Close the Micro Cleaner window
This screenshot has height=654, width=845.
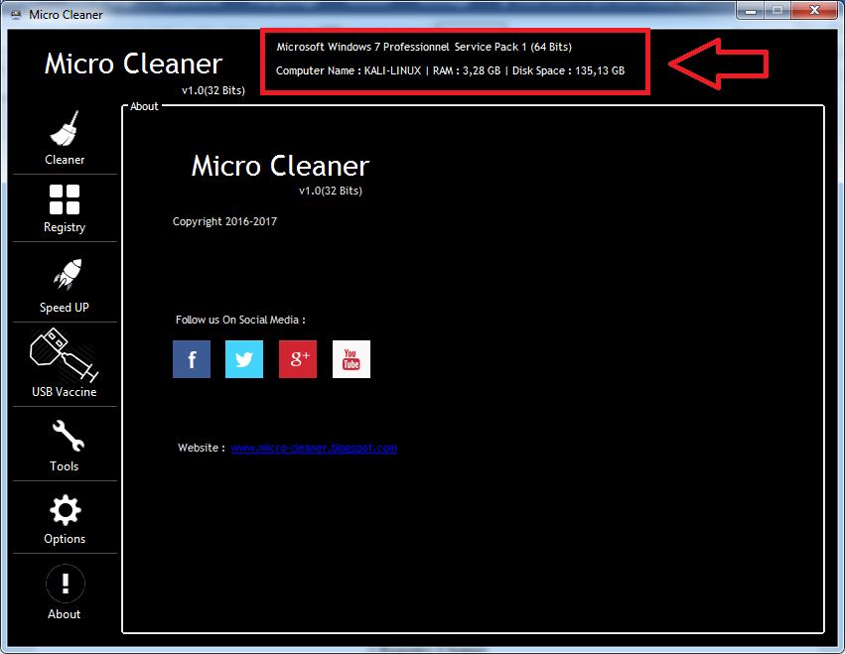pyautogui.click(x=814, y=10)
